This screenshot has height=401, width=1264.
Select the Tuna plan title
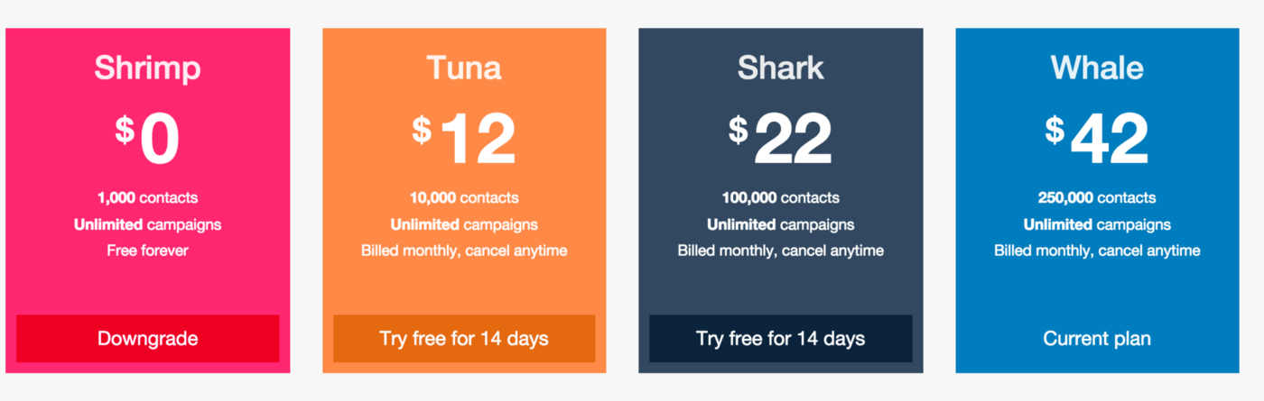tap(464, 68)
